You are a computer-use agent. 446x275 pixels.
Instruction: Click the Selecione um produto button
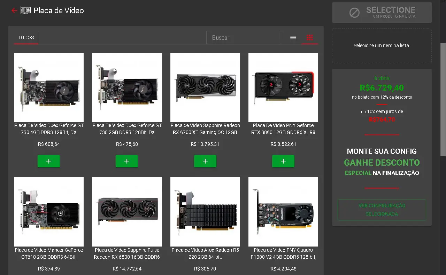pyautogui.click(x=382, y=12)
